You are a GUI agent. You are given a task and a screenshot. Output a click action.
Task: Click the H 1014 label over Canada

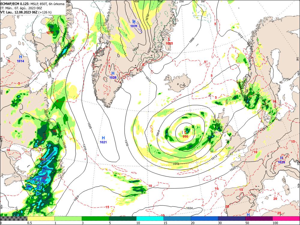click(x=20, y=59)
